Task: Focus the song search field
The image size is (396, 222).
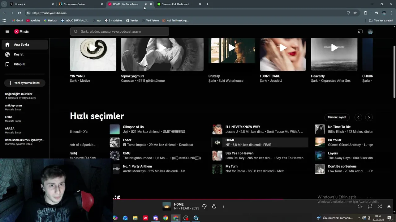Action: point(120,31)
